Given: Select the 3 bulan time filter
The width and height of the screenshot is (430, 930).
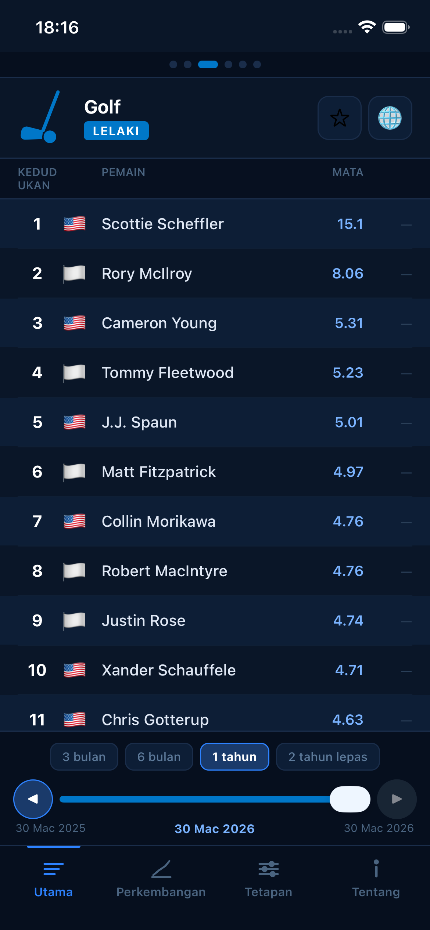Looking at the screenshot, I should [84, 756].
